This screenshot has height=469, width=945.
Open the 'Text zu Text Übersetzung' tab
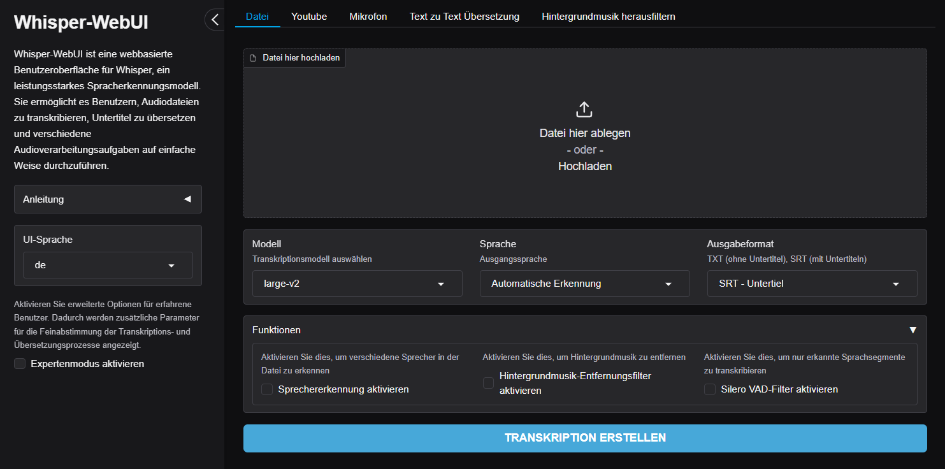click(x=464, y=17)
